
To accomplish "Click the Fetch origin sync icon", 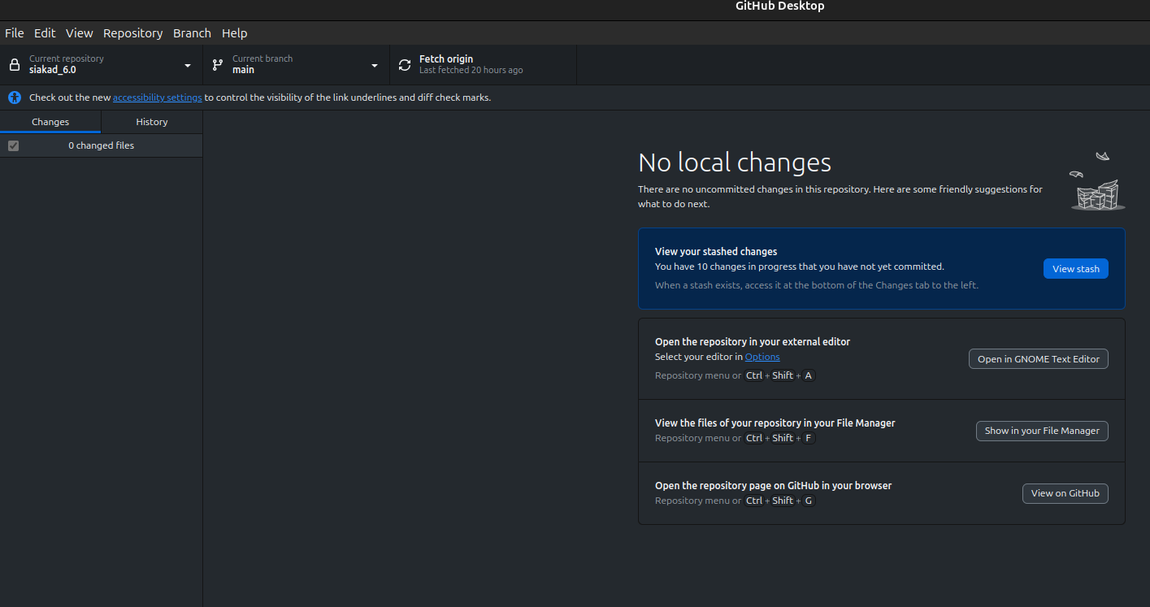I will point(405,65).
